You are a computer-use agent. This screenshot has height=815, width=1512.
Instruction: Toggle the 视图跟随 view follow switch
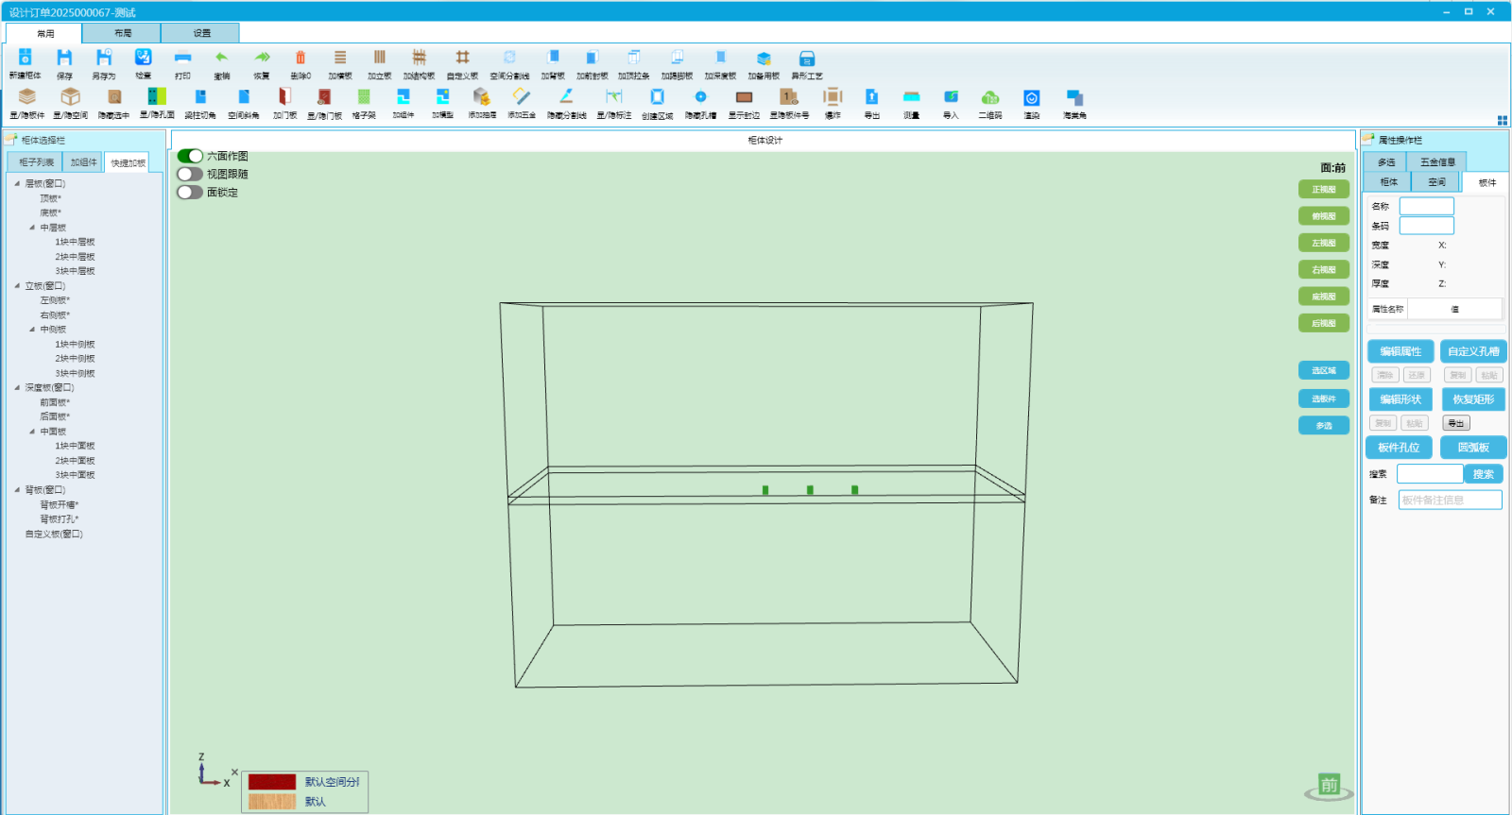click(190, 174)
